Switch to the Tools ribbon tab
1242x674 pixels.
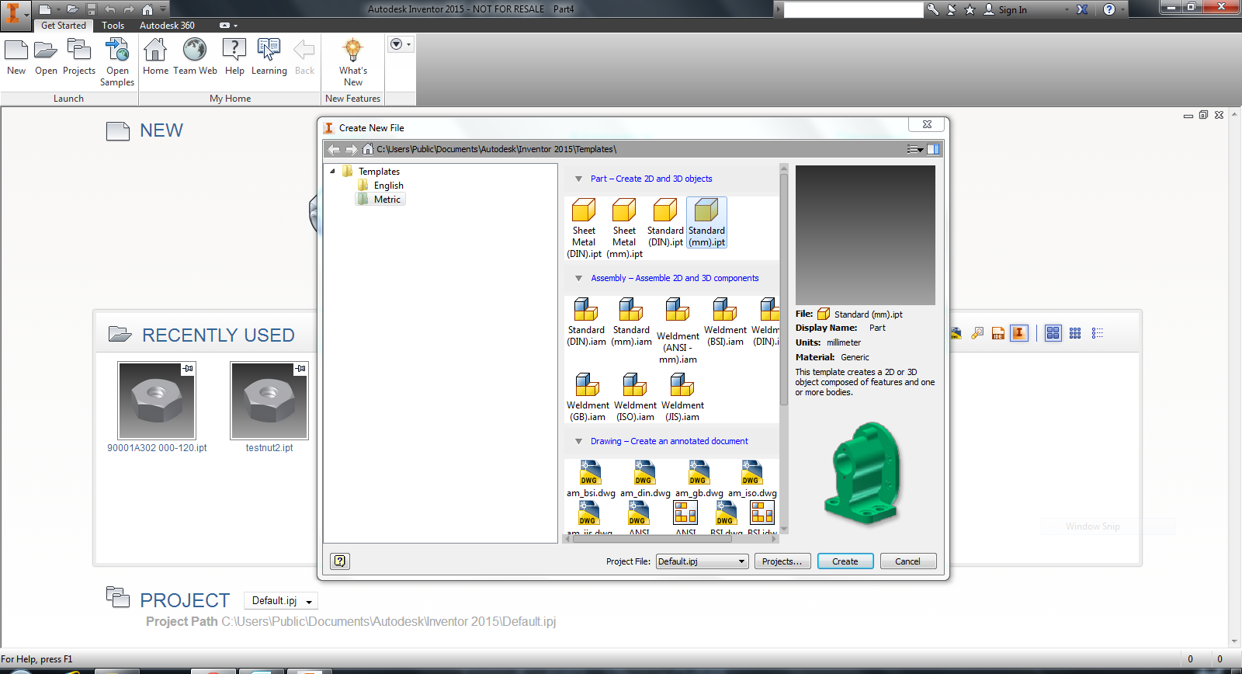[x=113, y=26]
